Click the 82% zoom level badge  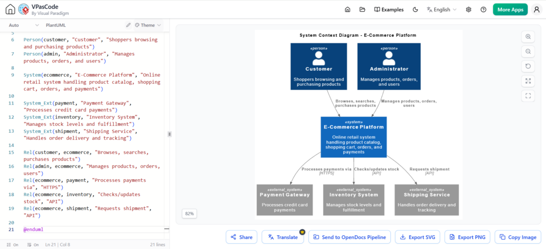[189, 213]
